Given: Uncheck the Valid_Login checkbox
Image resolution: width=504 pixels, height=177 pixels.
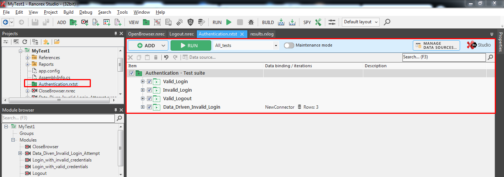Looking at the screenshot, I should 149,82.
